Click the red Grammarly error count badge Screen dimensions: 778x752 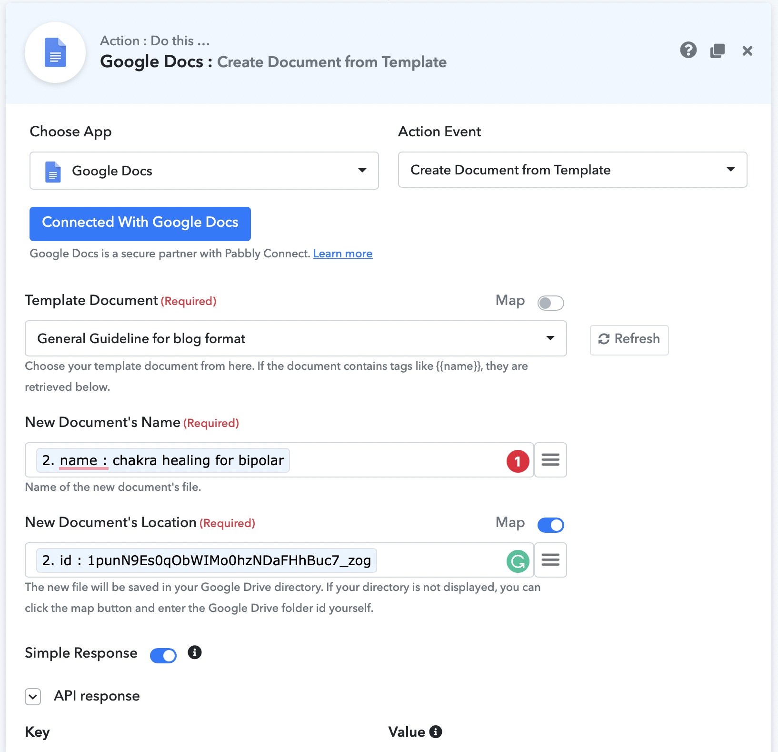click(518, 461)
